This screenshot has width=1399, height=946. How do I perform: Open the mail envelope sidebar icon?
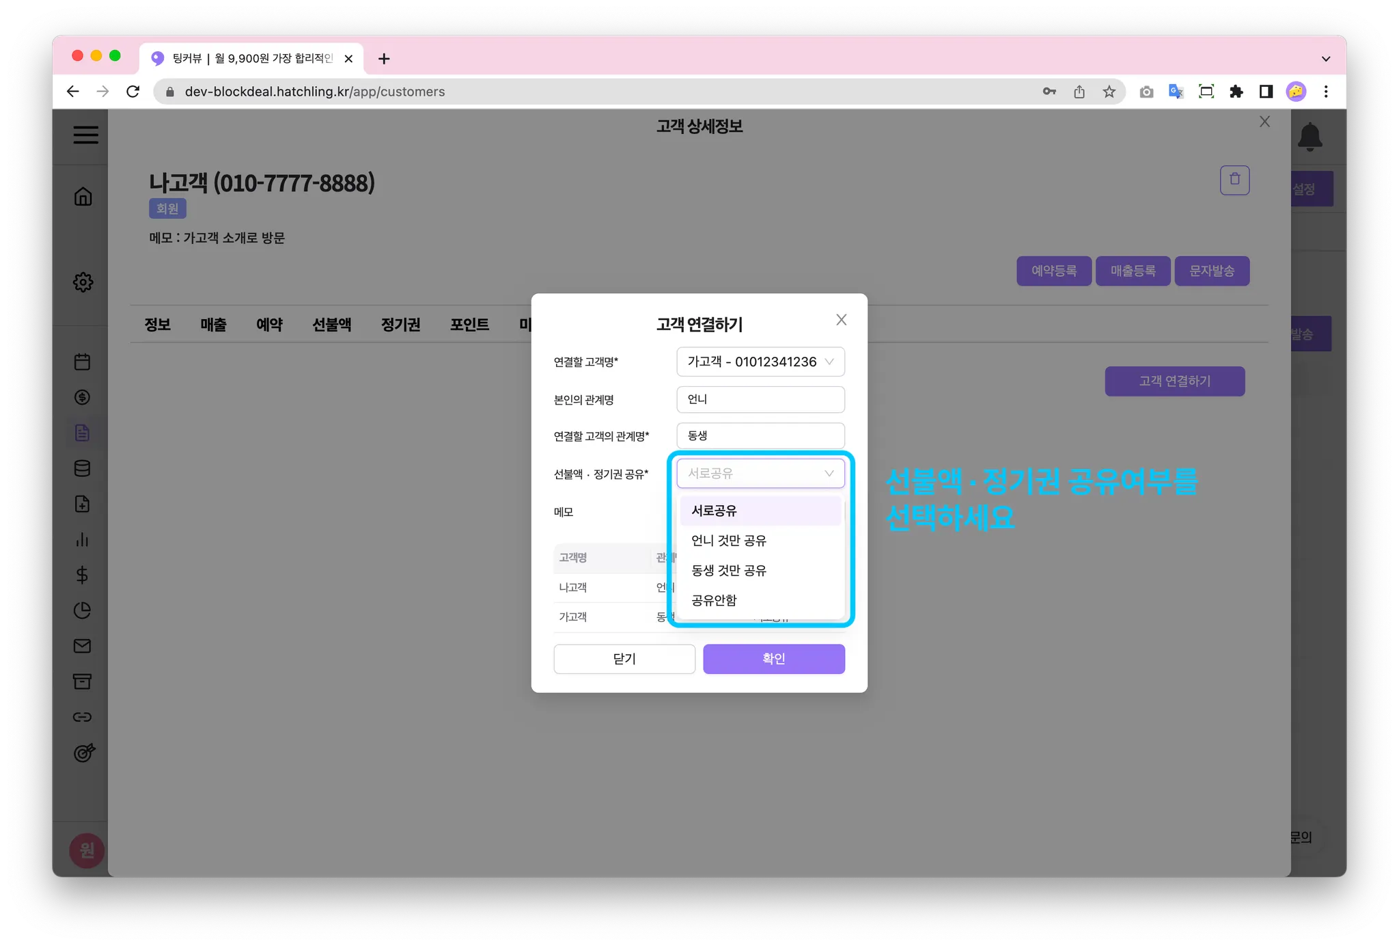pos(83,646)
